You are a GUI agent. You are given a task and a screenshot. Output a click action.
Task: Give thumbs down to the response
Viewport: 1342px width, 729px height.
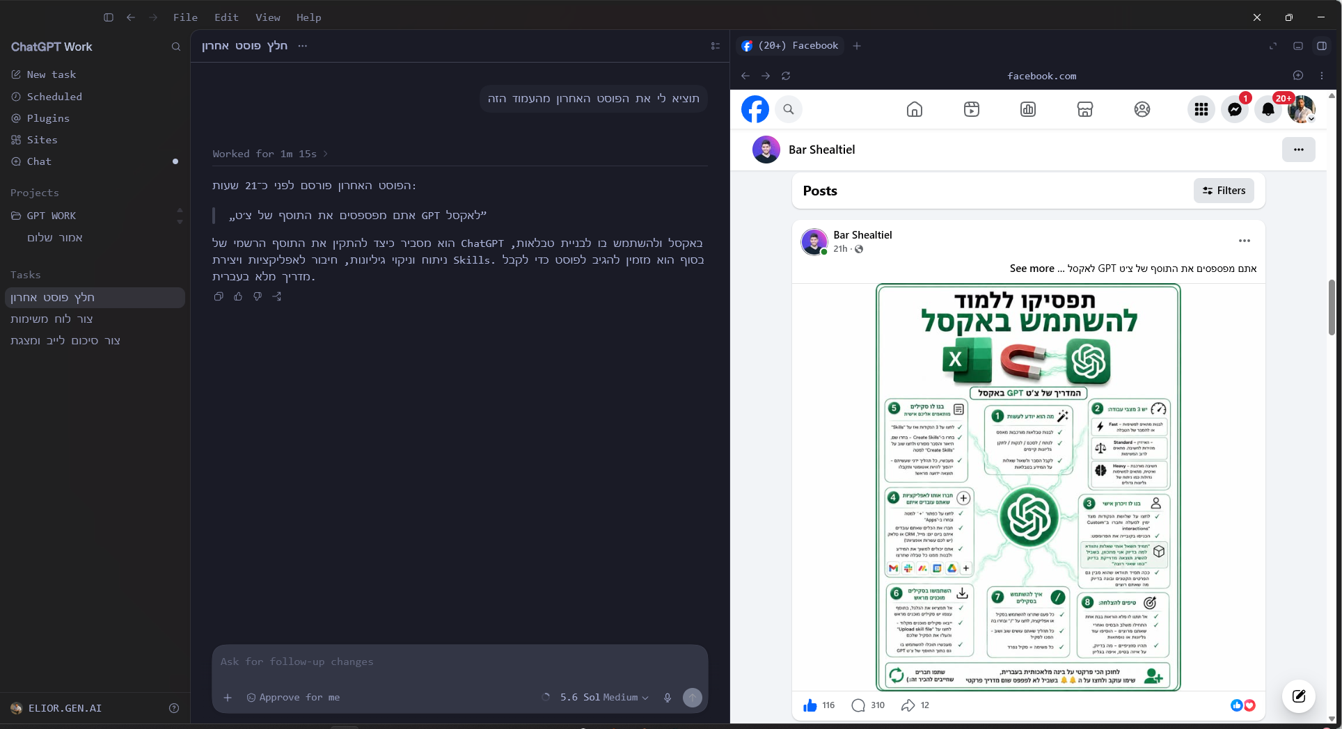click(x=258, y=296)
